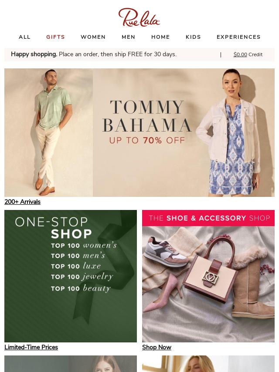Click the Limited-Time Prices link
Screen dimensions: 279x372
coord(31,347)
